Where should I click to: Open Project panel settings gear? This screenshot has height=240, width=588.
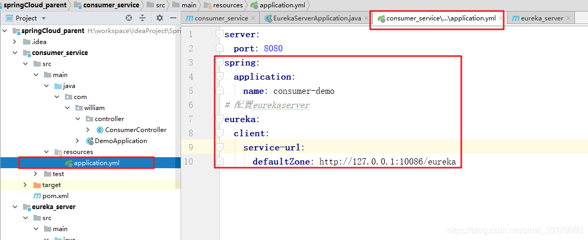[159, 18]
